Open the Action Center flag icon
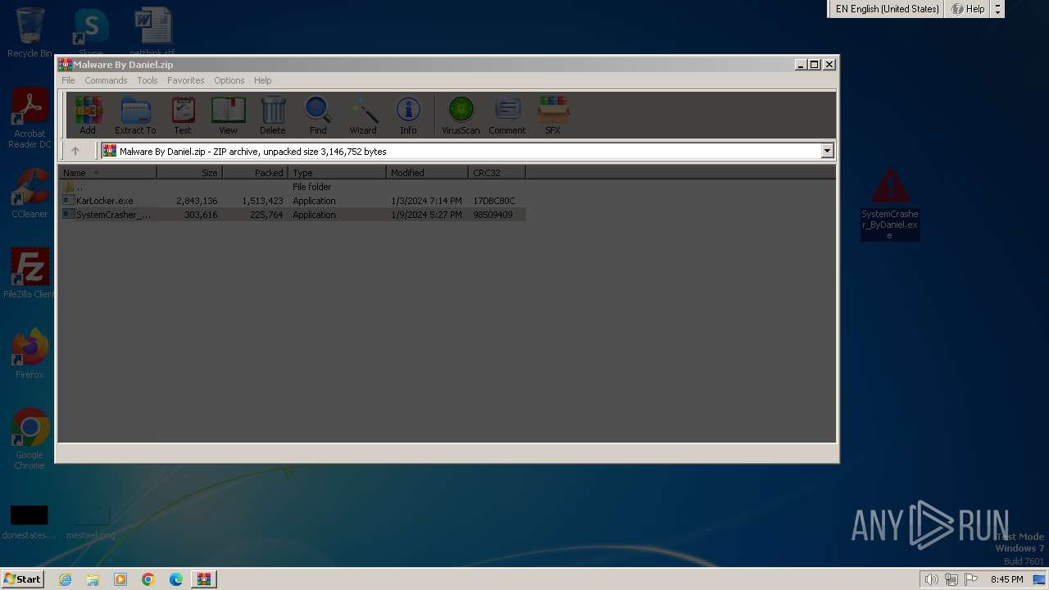This screenshot has width=1049, height=590. coord(971,579)
